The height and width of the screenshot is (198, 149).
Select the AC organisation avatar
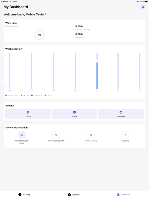point(91,135)
